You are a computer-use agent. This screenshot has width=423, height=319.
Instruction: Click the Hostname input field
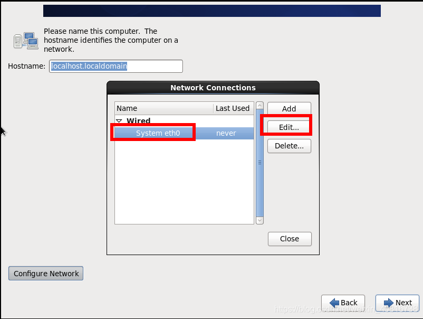(116, 66)
